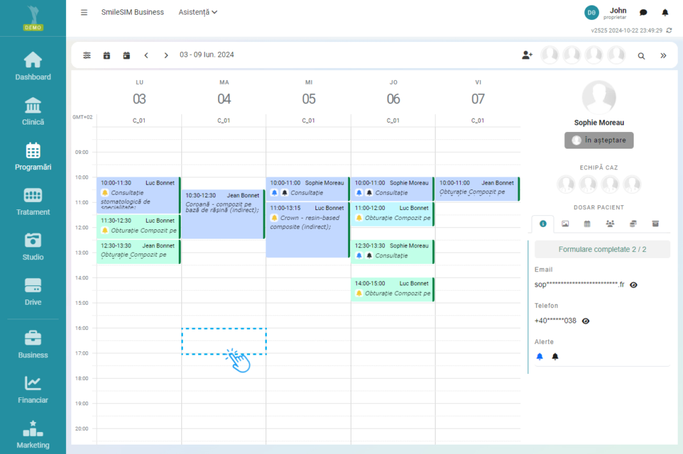This screenshot has height=454, width=683.
Task: Click the calendar search magnifier icon
Action: pos(641,56)
